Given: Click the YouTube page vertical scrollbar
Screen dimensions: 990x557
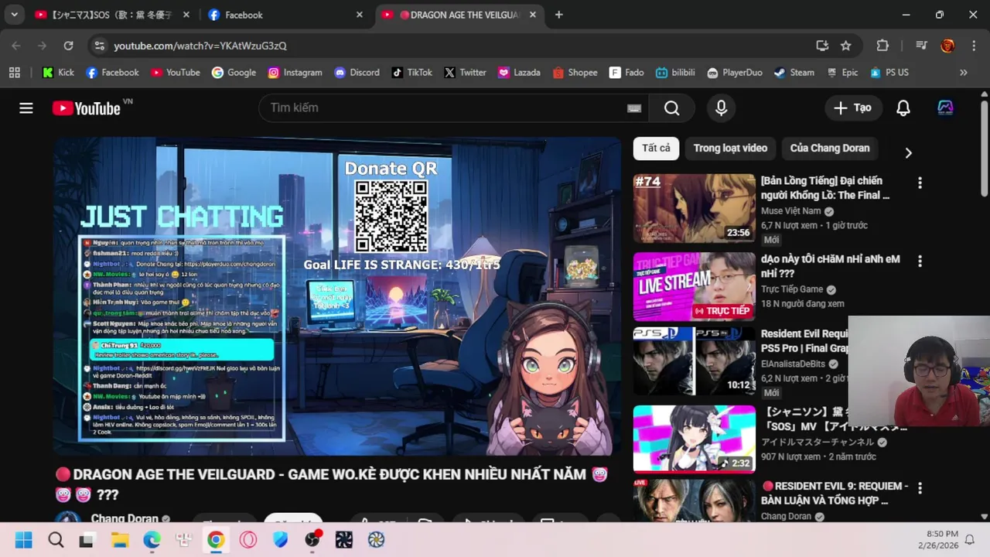Looking at the screenshot, I should [x=984, y=147].
